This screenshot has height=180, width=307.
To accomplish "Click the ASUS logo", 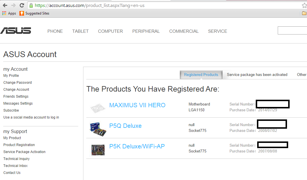I will click(x=16, y=30).
